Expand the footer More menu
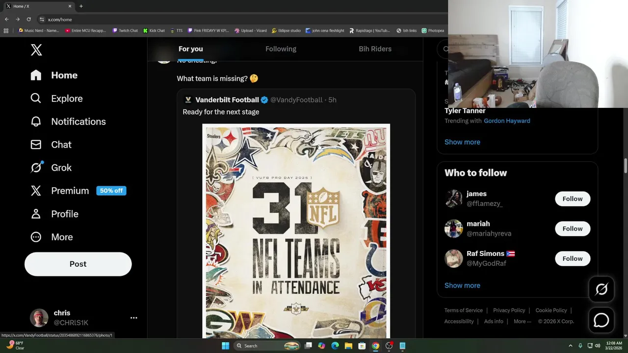Viewport: 628px width, 353px height. 523,322
